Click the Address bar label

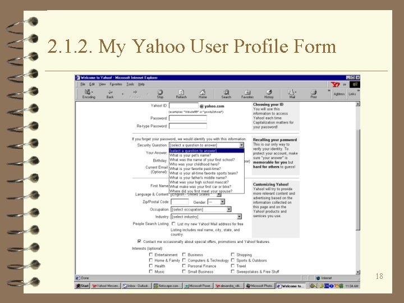pyautogui.click(x=339, y=94)
